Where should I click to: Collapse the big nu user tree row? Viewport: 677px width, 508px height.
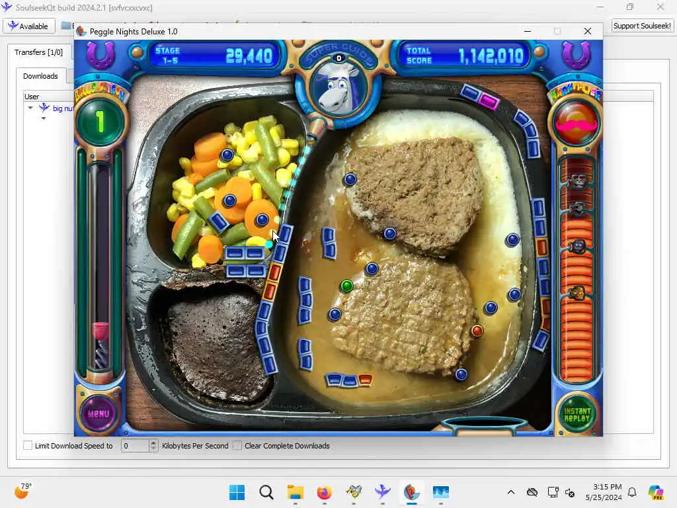tap(30, 108)
